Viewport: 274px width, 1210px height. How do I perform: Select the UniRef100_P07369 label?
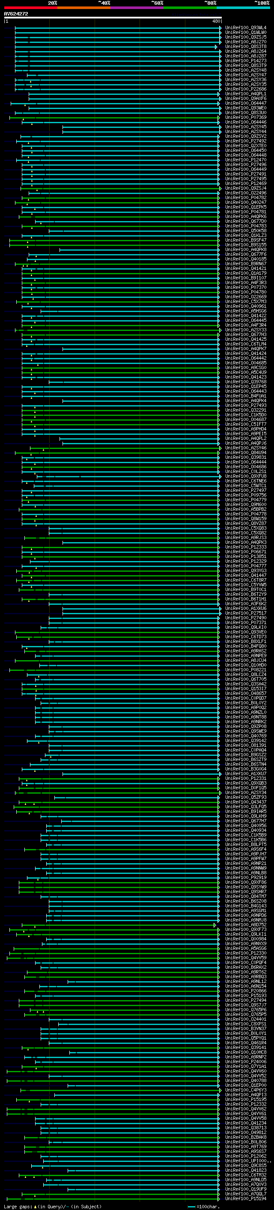click(x=246, y=118)
